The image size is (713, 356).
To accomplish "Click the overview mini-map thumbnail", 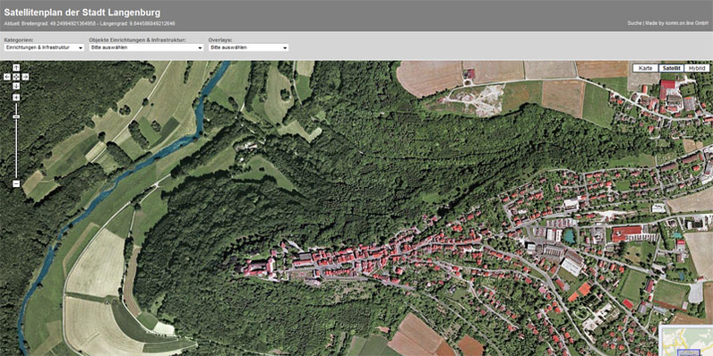I will 686,341.
